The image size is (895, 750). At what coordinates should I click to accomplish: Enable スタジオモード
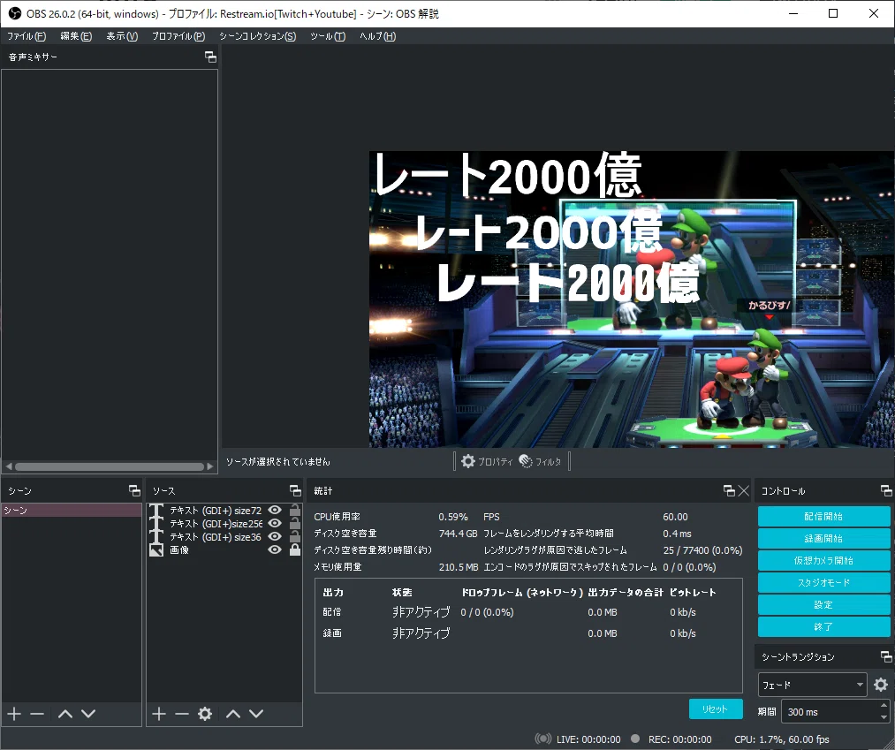(x=823, y=582)
